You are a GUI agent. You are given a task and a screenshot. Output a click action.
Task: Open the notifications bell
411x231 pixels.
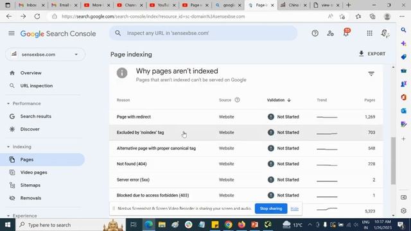[346, 33]
